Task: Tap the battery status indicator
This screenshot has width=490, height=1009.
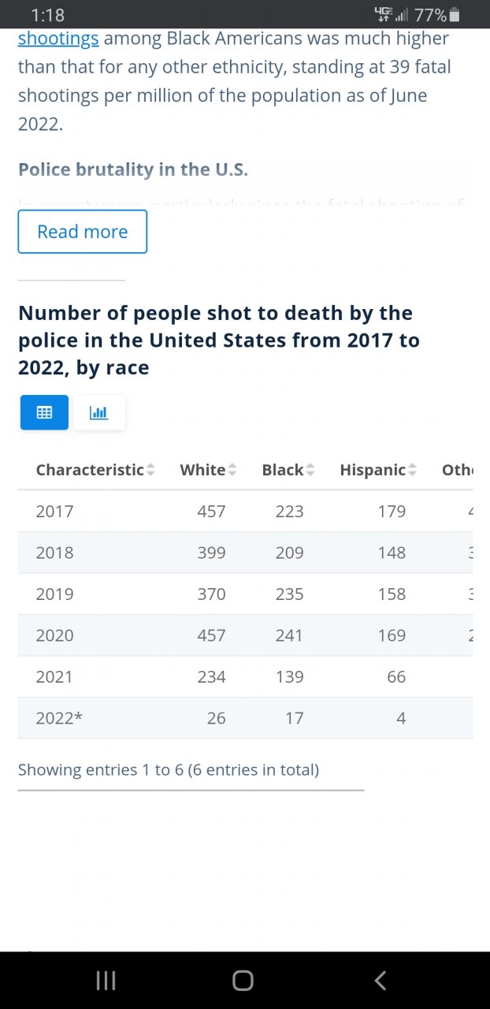Action: coord(455,15)
